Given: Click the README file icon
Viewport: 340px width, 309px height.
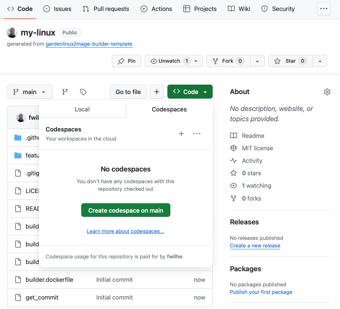Looking at the screenshot, I should click(18, 209).
